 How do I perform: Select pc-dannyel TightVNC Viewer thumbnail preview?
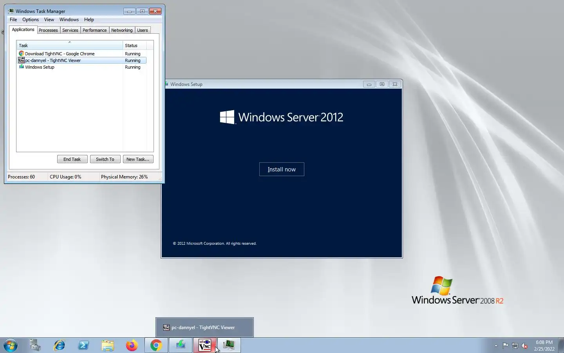click(204, 327)
